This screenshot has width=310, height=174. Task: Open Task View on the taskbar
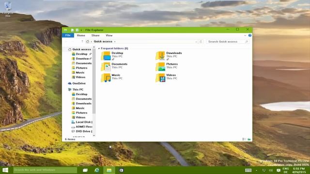pos(85,170)
